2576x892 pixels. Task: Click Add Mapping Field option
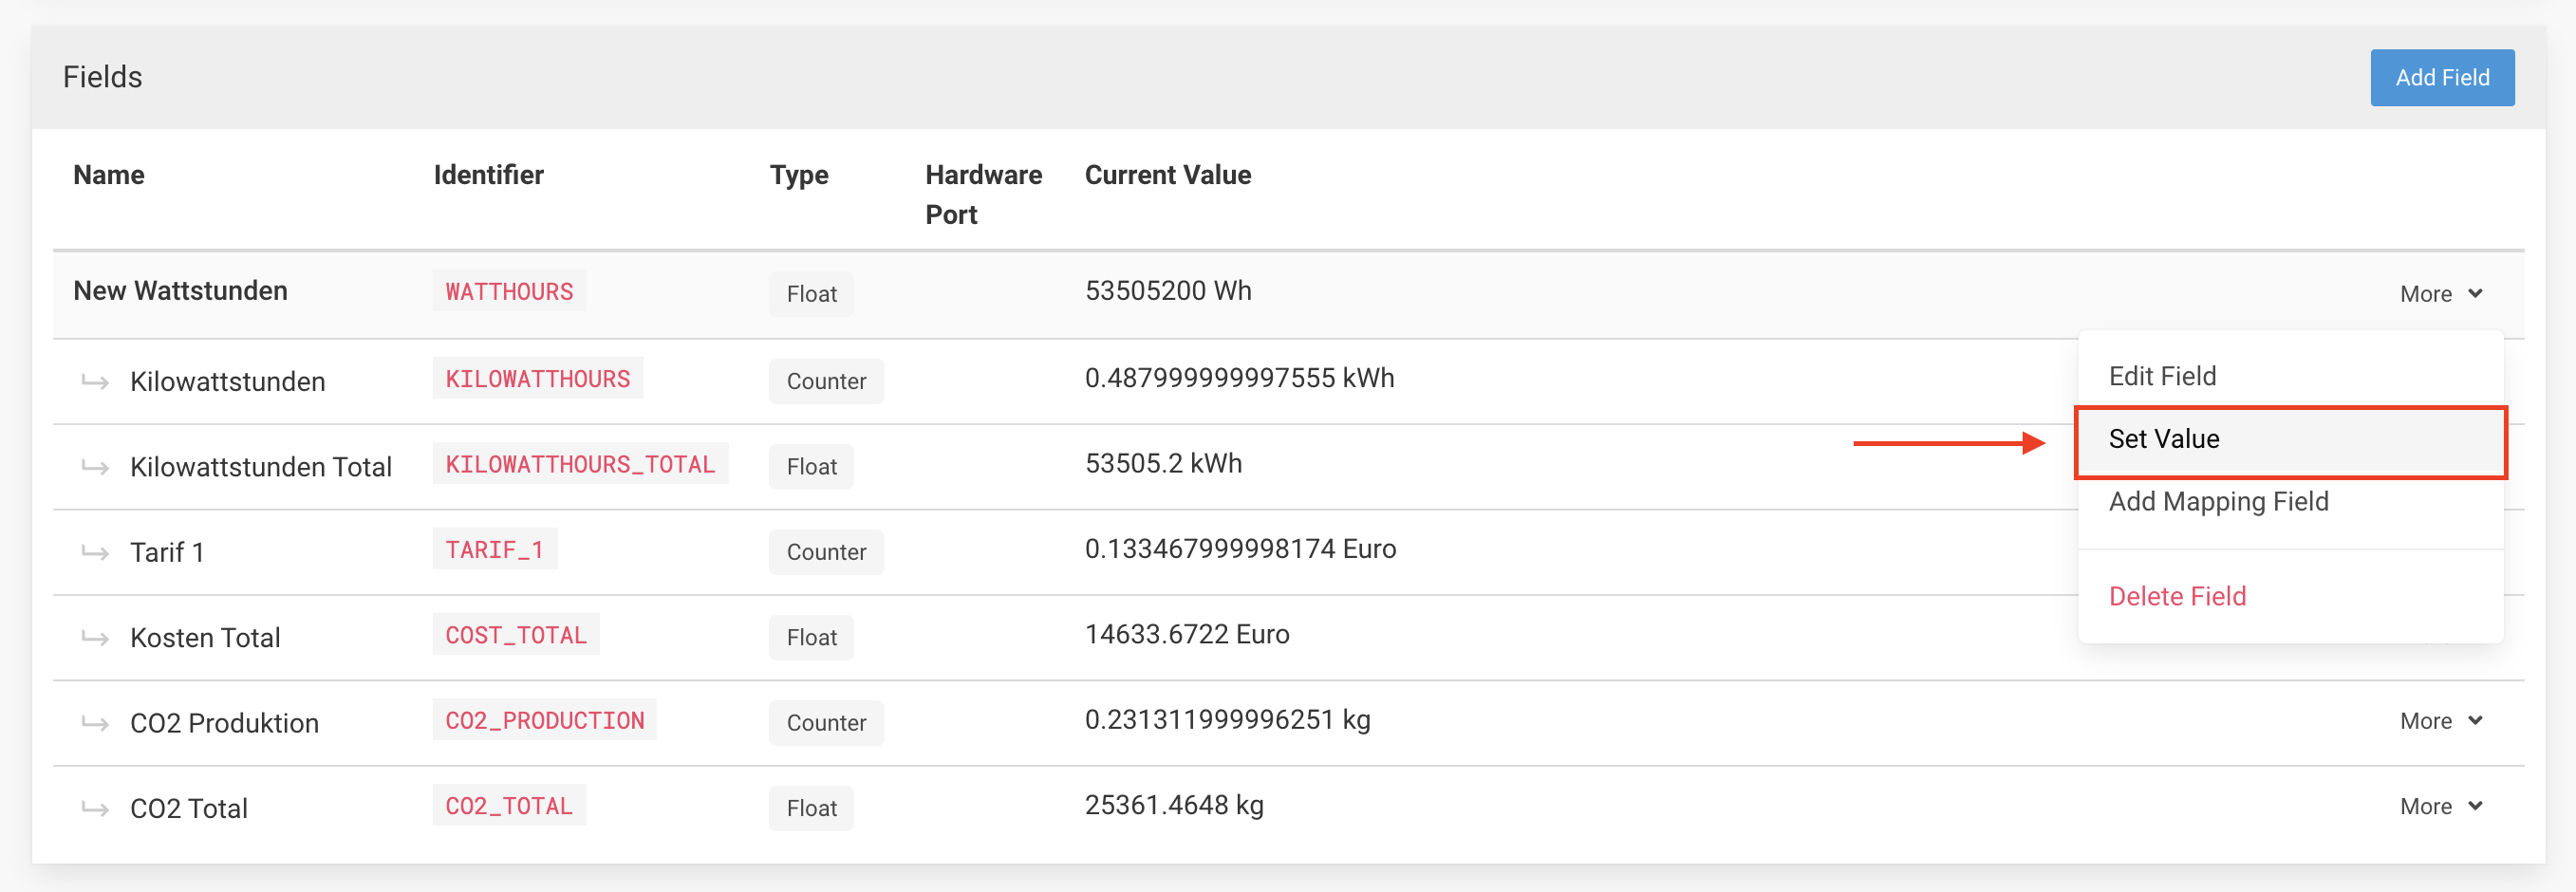[2218, 501]
